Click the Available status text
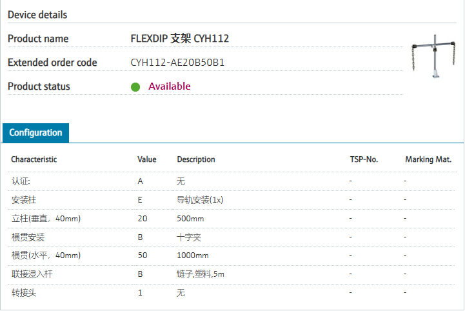Screen dimensions: 465x311 point(170,86)
